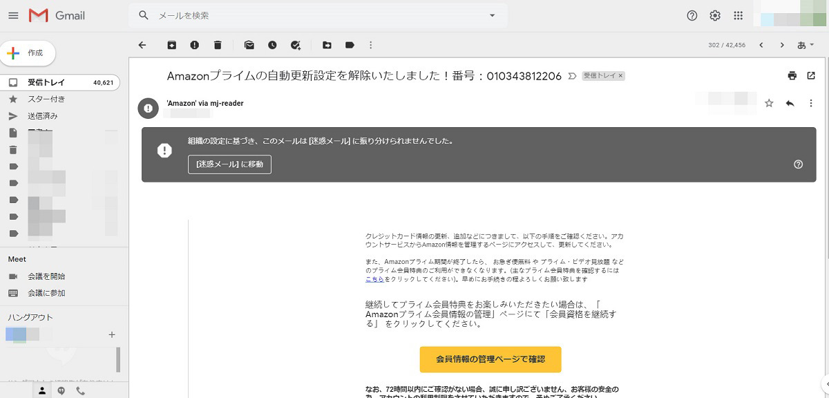
Task: Focus the メールを検索 search field
Action: coord(318,15)
